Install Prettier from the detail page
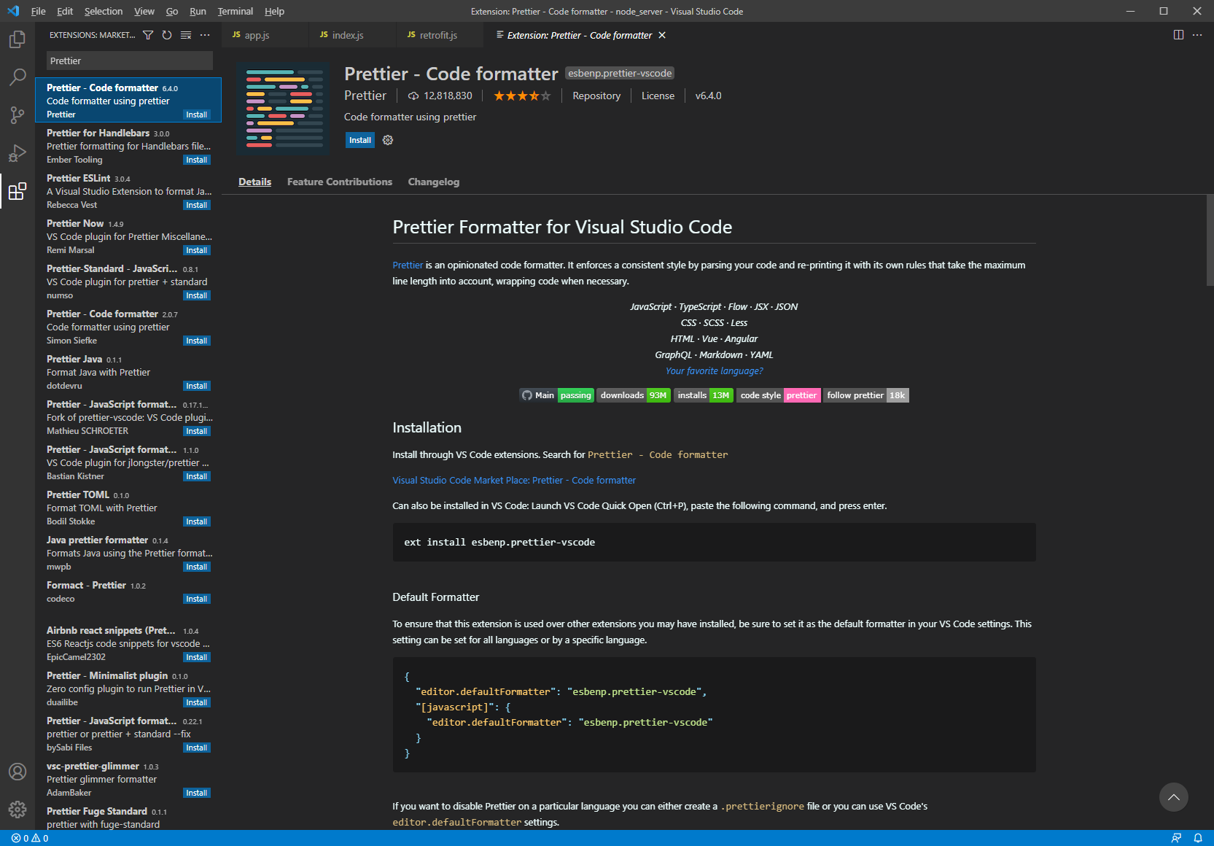This screenshot has width=1214, height=846. [x=360, y=140]
